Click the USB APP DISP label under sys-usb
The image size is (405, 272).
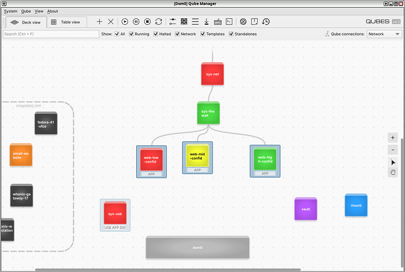(x=115, y=227)
